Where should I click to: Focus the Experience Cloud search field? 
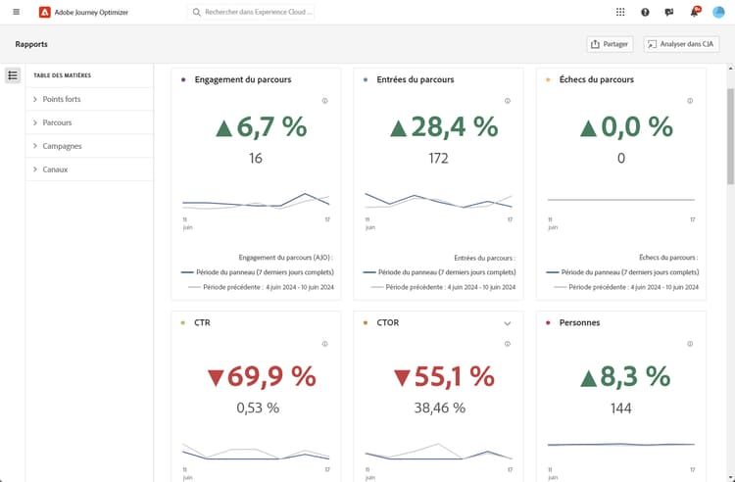(x=251, y=12)
